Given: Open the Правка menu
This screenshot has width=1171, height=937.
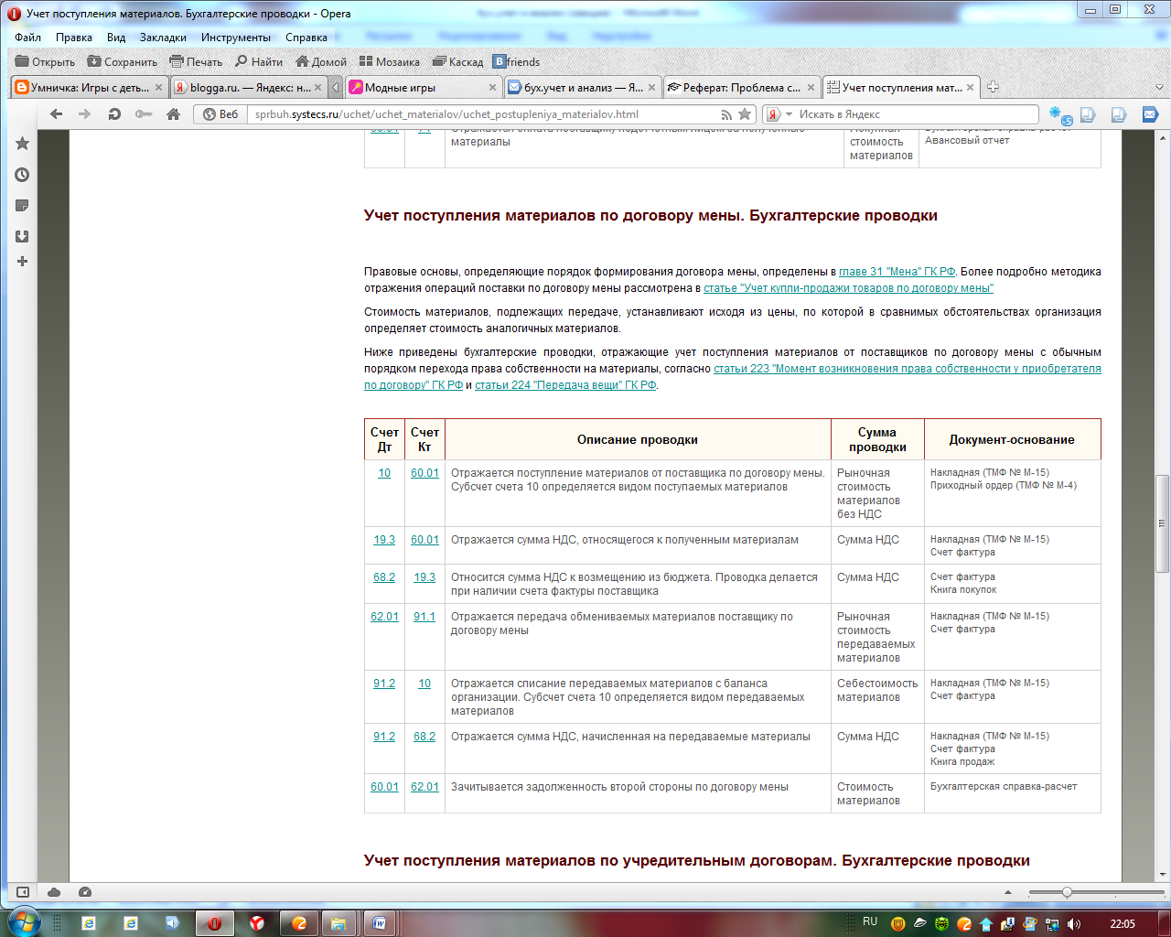Looking at the screenshot, I should (x=73, y=38).
